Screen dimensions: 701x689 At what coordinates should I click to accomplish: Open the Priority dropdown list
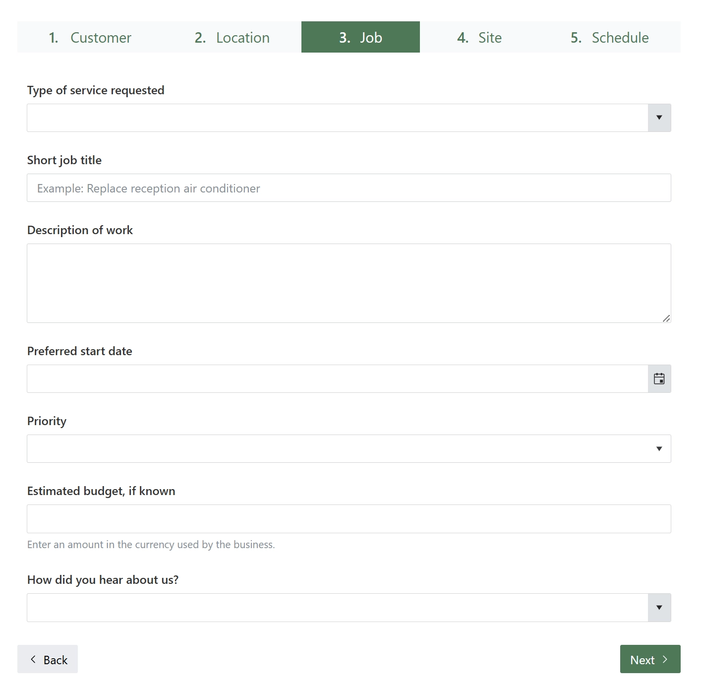(x=659, y=449)
